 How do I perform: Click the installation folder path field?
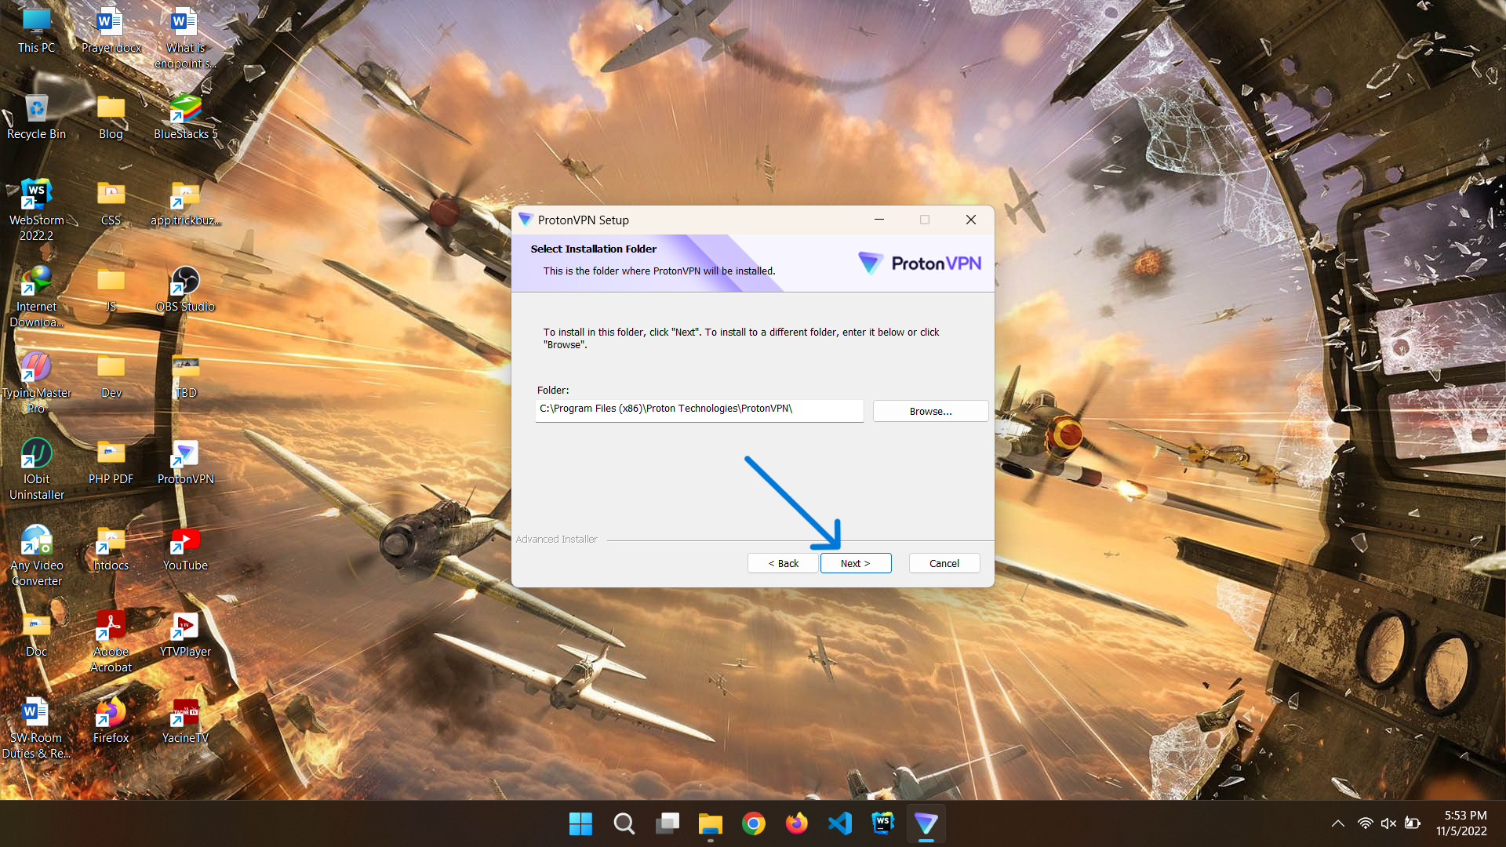pyautogui.click(x=698, y=409)
